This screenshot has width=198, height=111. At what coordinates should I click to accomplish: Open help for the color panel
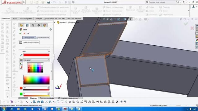[51, 30]
